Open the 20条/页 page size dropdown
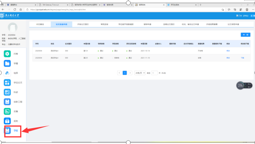 coord(140,73)
